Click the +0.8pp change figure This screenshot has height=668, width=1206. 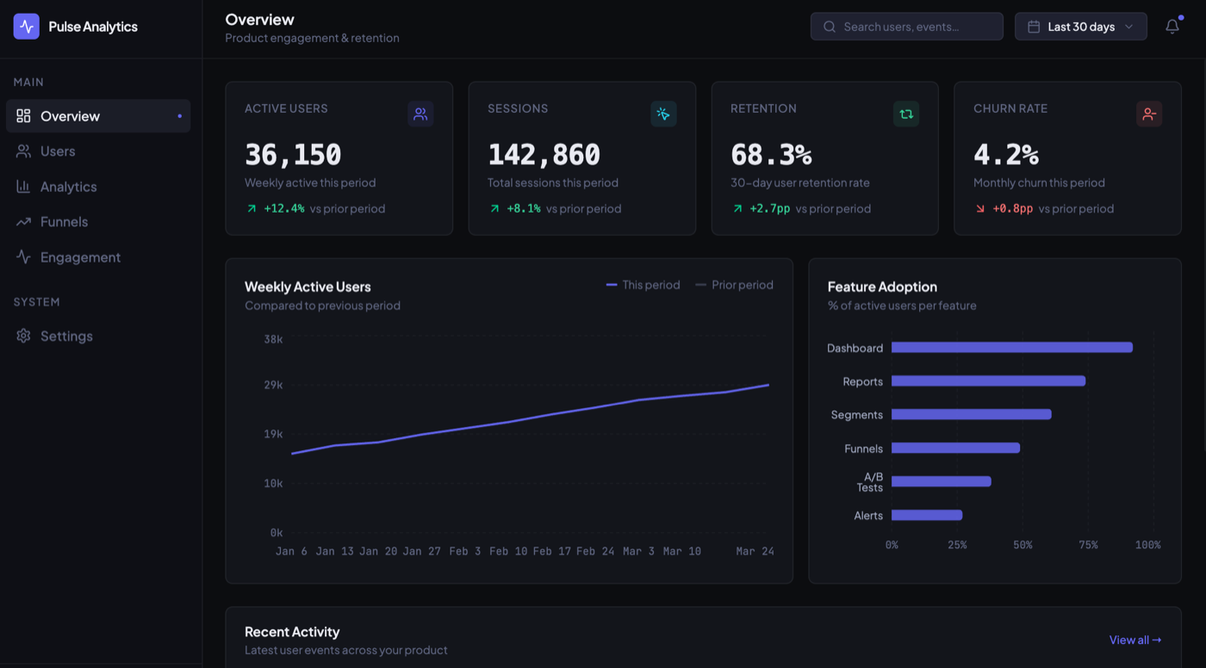pos(1013,208)
